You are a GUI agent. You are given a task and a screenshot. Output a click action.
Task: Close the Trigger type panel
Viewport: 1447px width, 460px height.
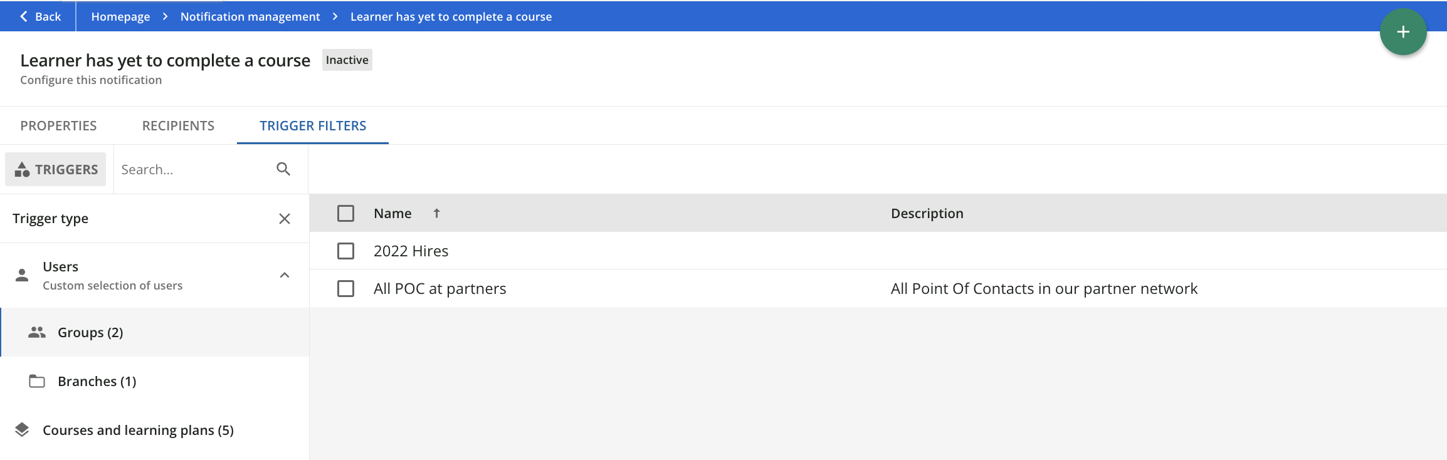pyautogui.click(x=285, y=219)
